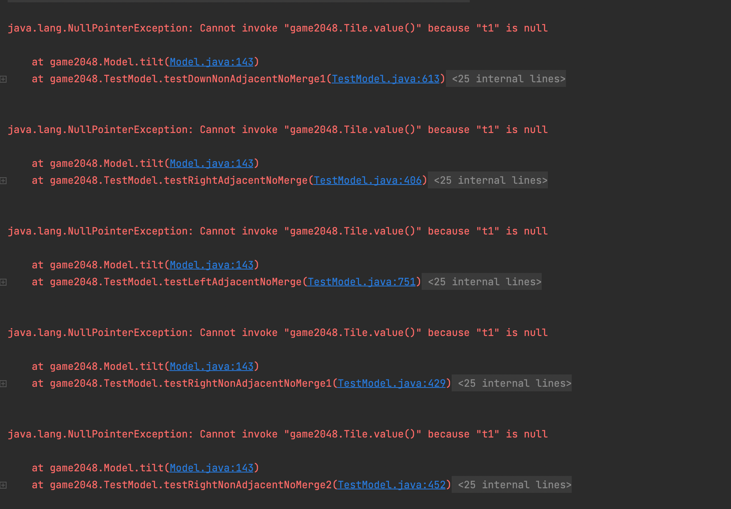Open the TestModel.java:613 link
The width and height of the screenshot is (731, 509).
[386, 79]
